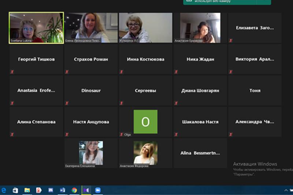This screenshot has width=293, height=195.
Task: Select Svetlana Lukina's highlighted video tile
Action: click(x=36, y=28)
